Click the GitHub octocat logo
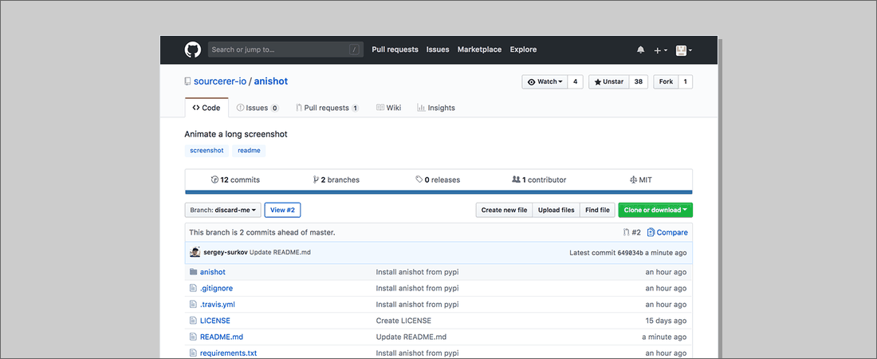The image size is (877, 359). pyautogui.click(x=193, y=49)
